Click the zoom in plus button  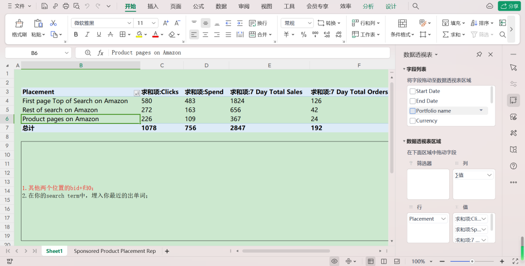502,261
